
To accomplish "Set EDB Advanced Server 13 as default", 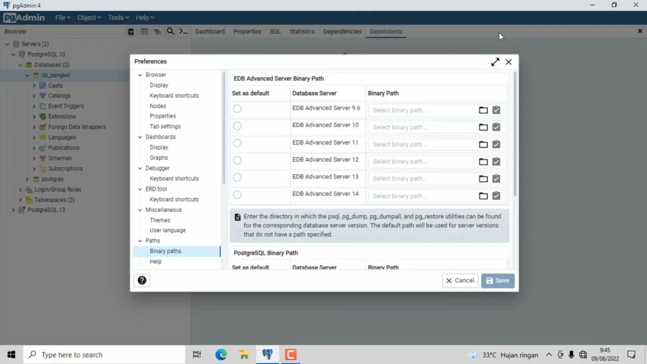I will click(237, 177).
